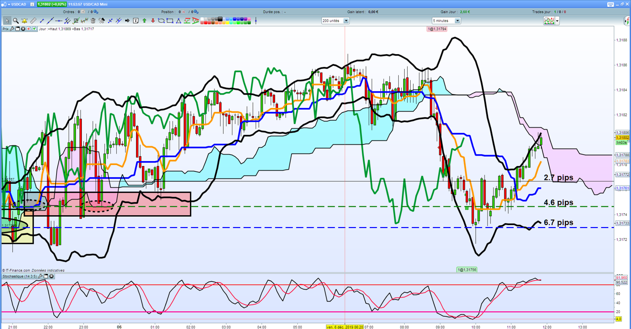This screenshot has height=329, width=631.
Task: Choose the horizontal line tool
Action: pos(59,21)
